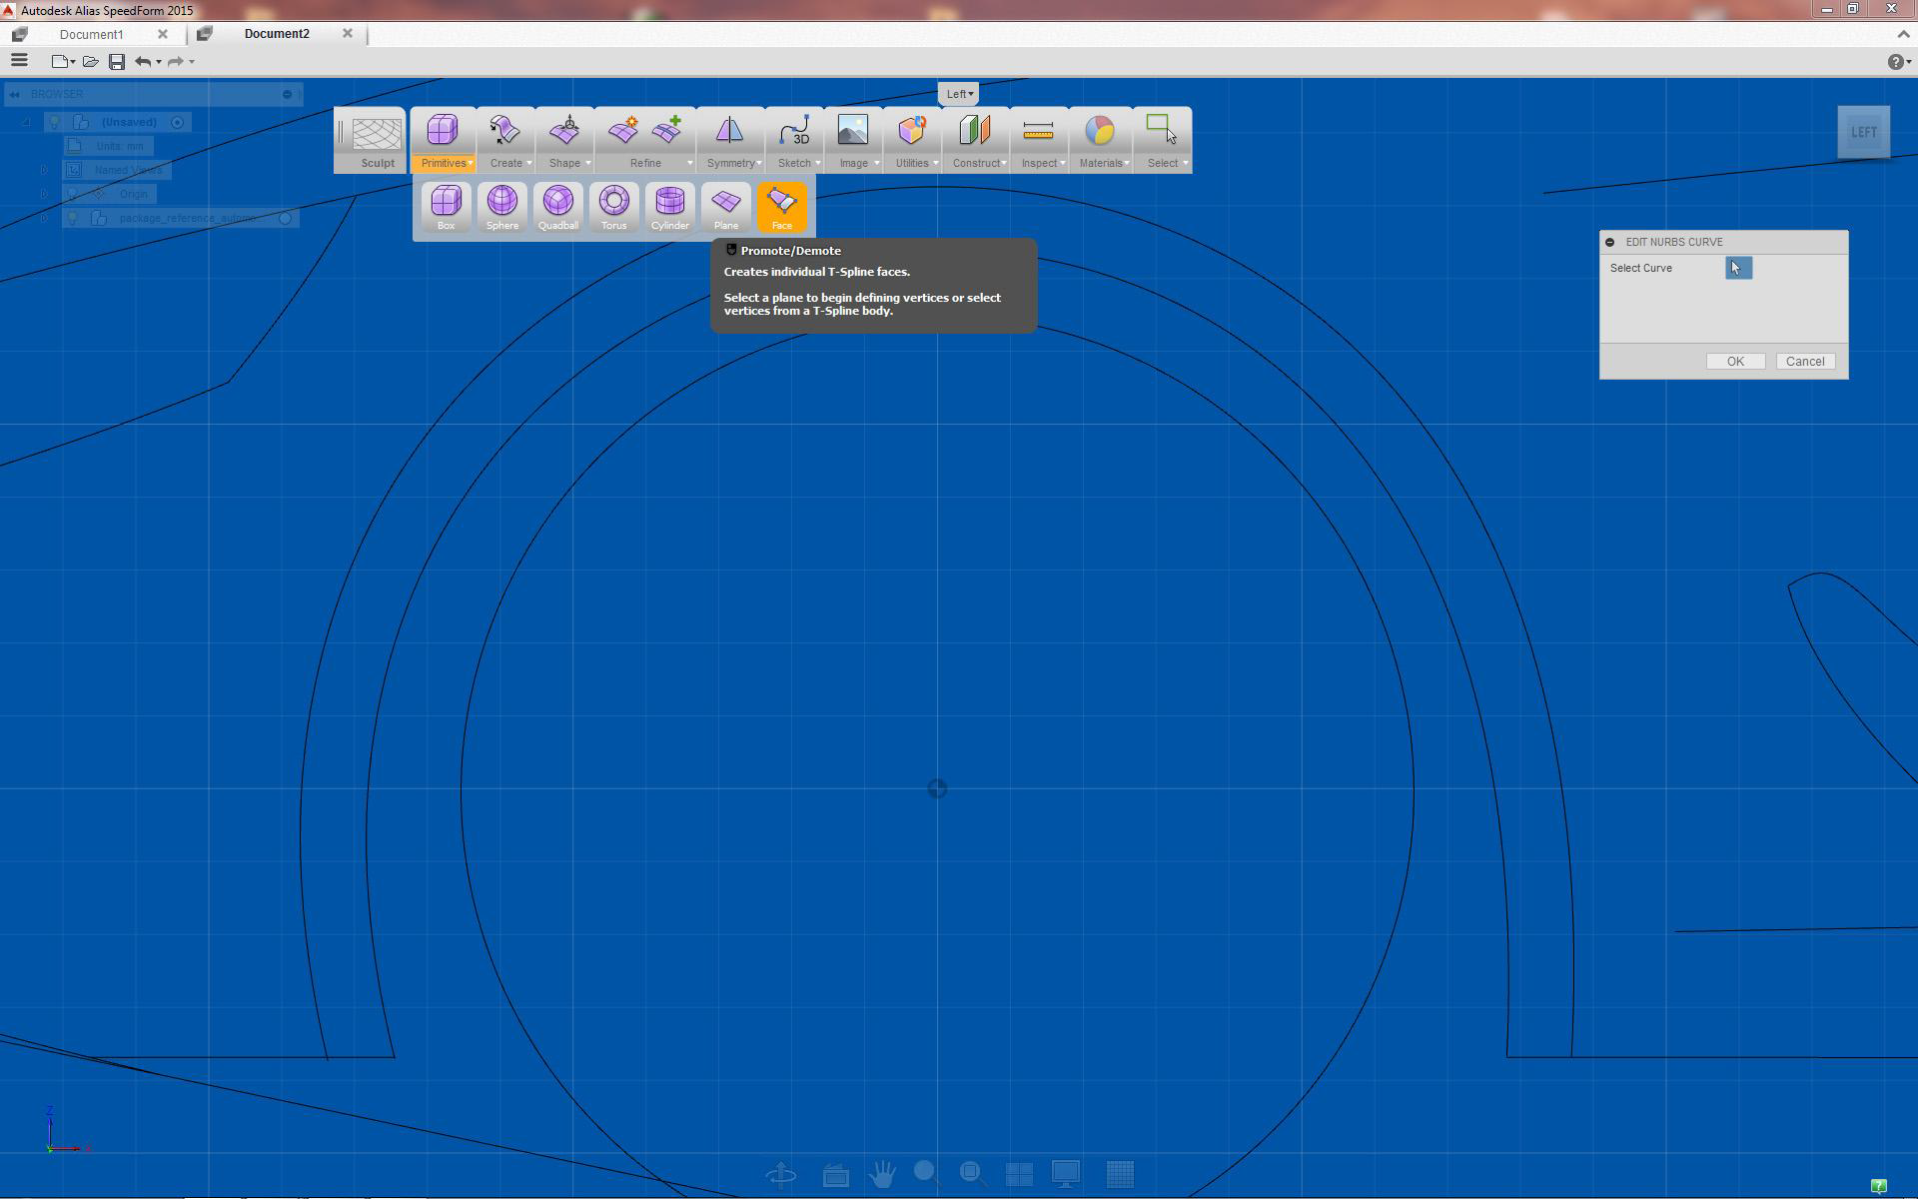Click OK in Edit NURBS Curve dialog
The image size is (1918, 1199).
(x=1735, y=362)
